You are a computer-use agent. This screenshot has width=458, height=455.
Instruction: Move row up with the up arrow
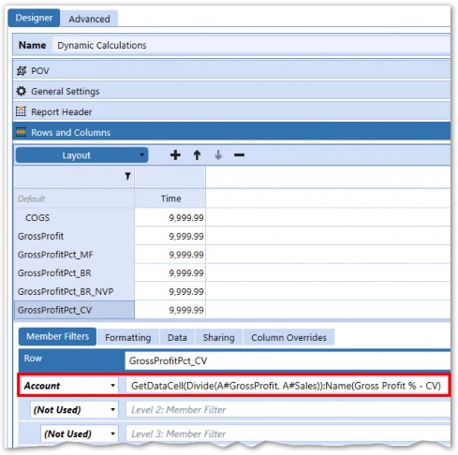click(197, 154)
